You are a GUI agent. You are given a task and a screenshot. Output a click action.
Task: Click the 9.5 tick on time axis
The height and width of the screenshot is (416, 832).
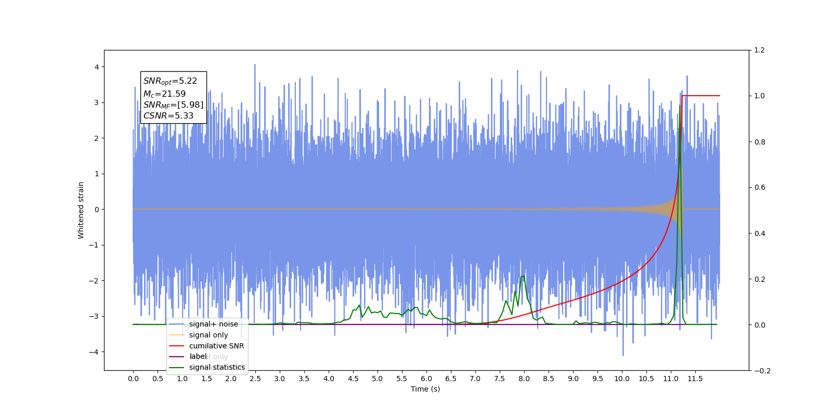[597, 379]
